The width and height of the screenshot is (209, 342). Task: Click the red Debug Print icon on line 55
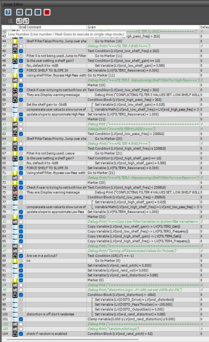click(x=15, y=95)
